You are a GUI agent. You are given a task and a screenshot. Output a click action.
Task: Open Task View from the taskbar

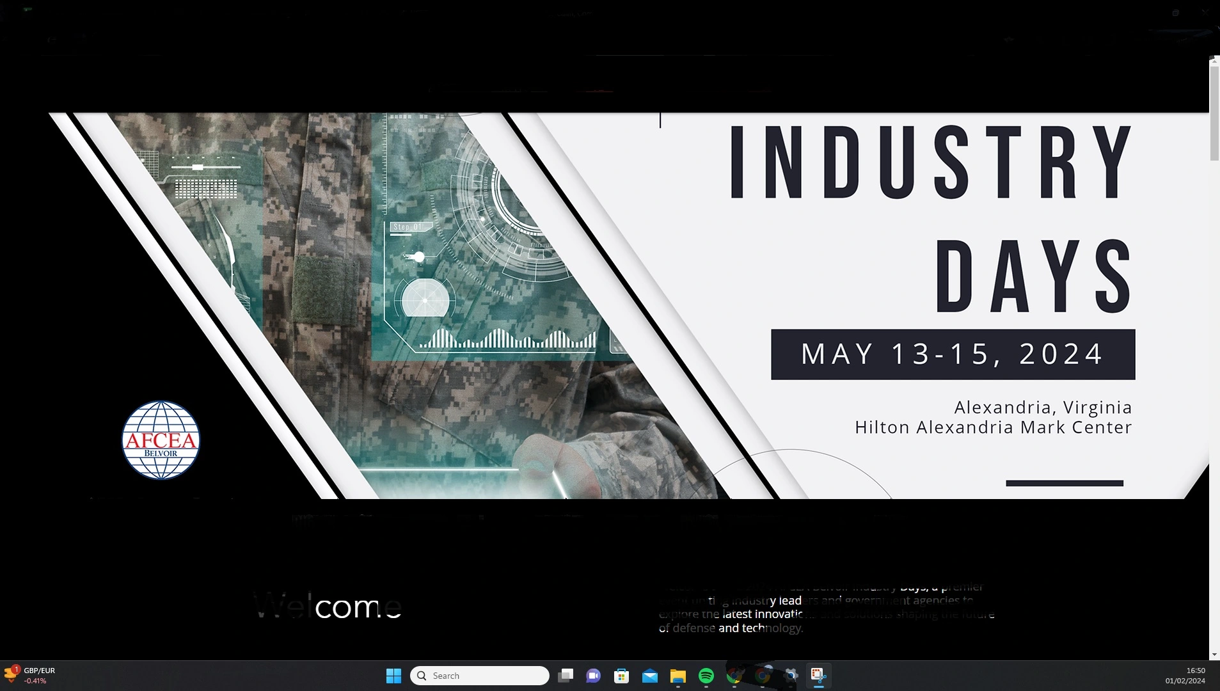click(x=566, y=676)
